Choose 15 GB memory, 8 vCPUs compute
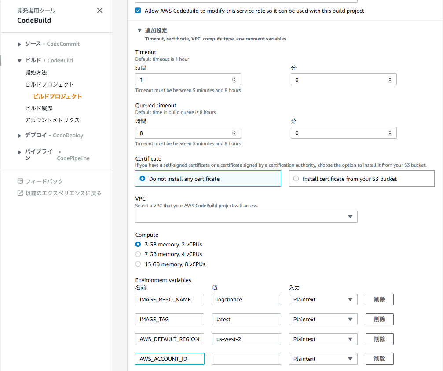Viewport: 443px width, 371px height. click(138, 264)
